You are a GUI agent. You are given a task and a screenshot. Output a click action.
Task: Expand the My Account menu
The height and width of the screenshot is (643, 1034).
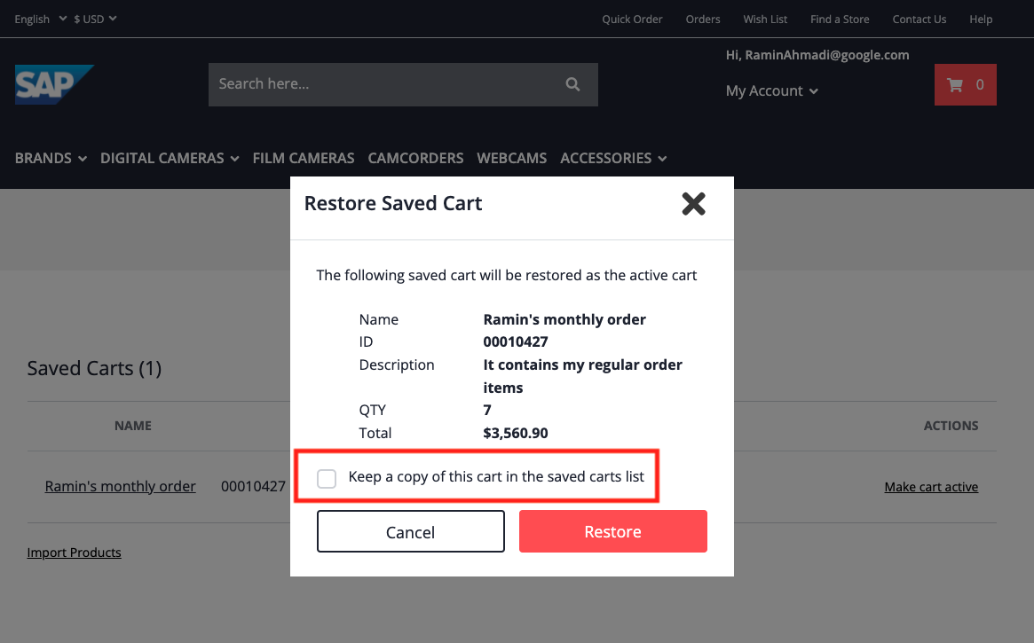(x=770, y=90)
